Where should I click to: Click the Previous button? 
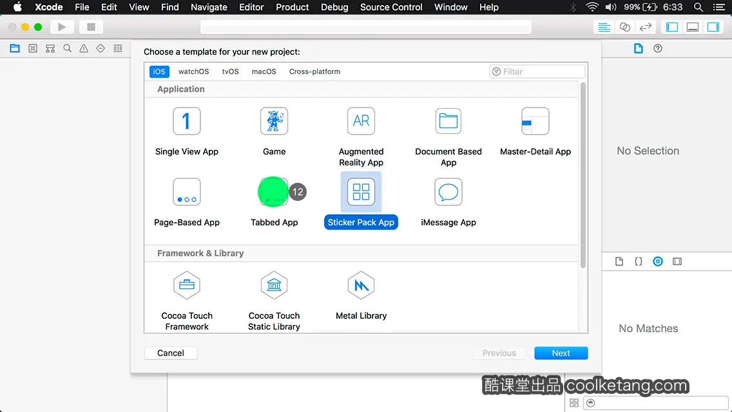tap(499, 353)
